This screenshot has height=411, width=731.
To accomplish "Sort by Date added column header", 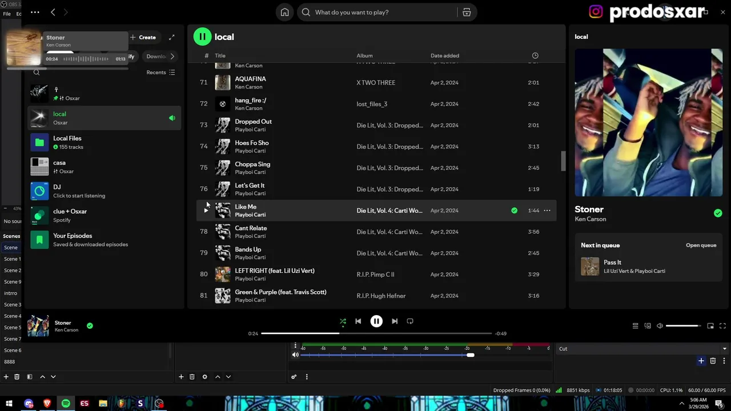I will (445, 55).
